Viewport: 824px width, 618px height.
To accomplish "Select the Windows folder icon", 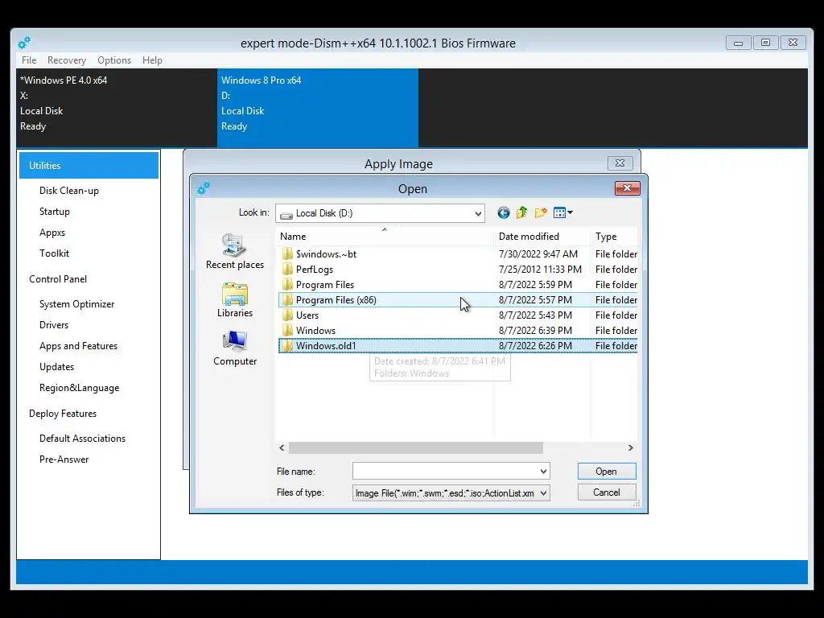I will click(x=287, y=331).
